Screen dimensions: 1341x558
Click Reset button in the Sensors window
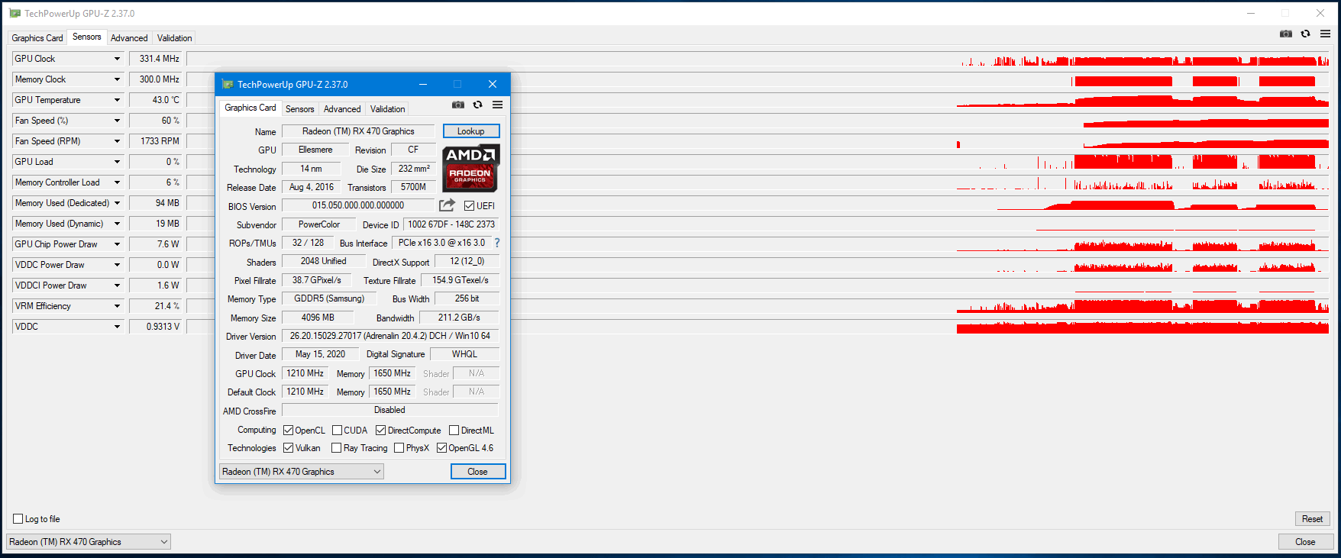click(1313, 519)
